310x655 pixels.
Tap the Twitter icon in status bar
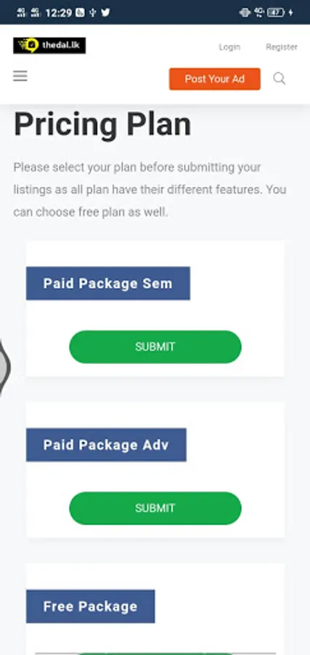(106, 12)
